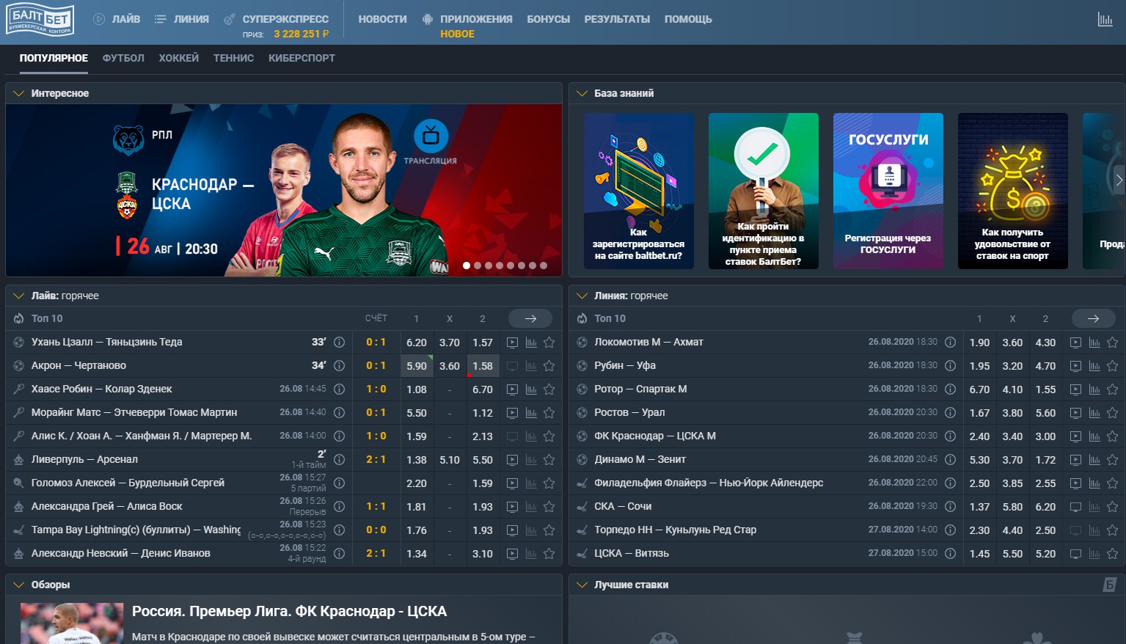Open broadcast icon for Ростов — Урал
Viewport: 1126px width, 644px height.
(x=1075, y=413)
